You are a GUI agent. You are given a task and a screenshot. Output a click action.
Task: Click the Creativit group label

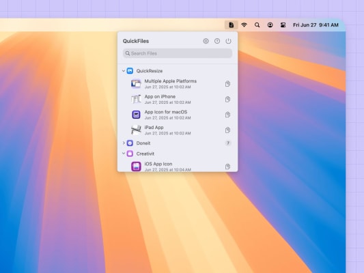point(145,154)
